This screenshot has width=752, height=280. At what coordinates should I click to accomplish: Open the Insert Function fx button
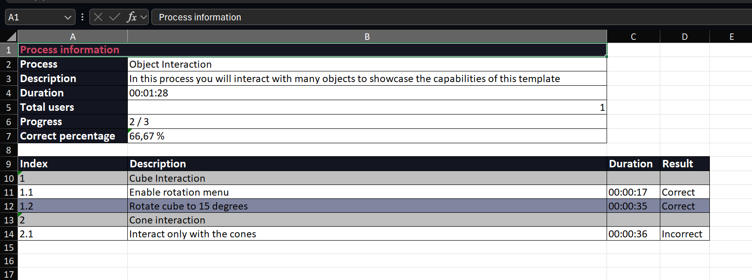(x=132, y=17)
